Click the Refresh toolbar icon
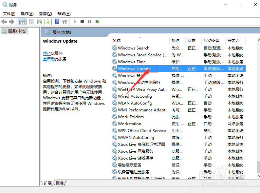Screen dimensions: 260x193 (40, 22)
